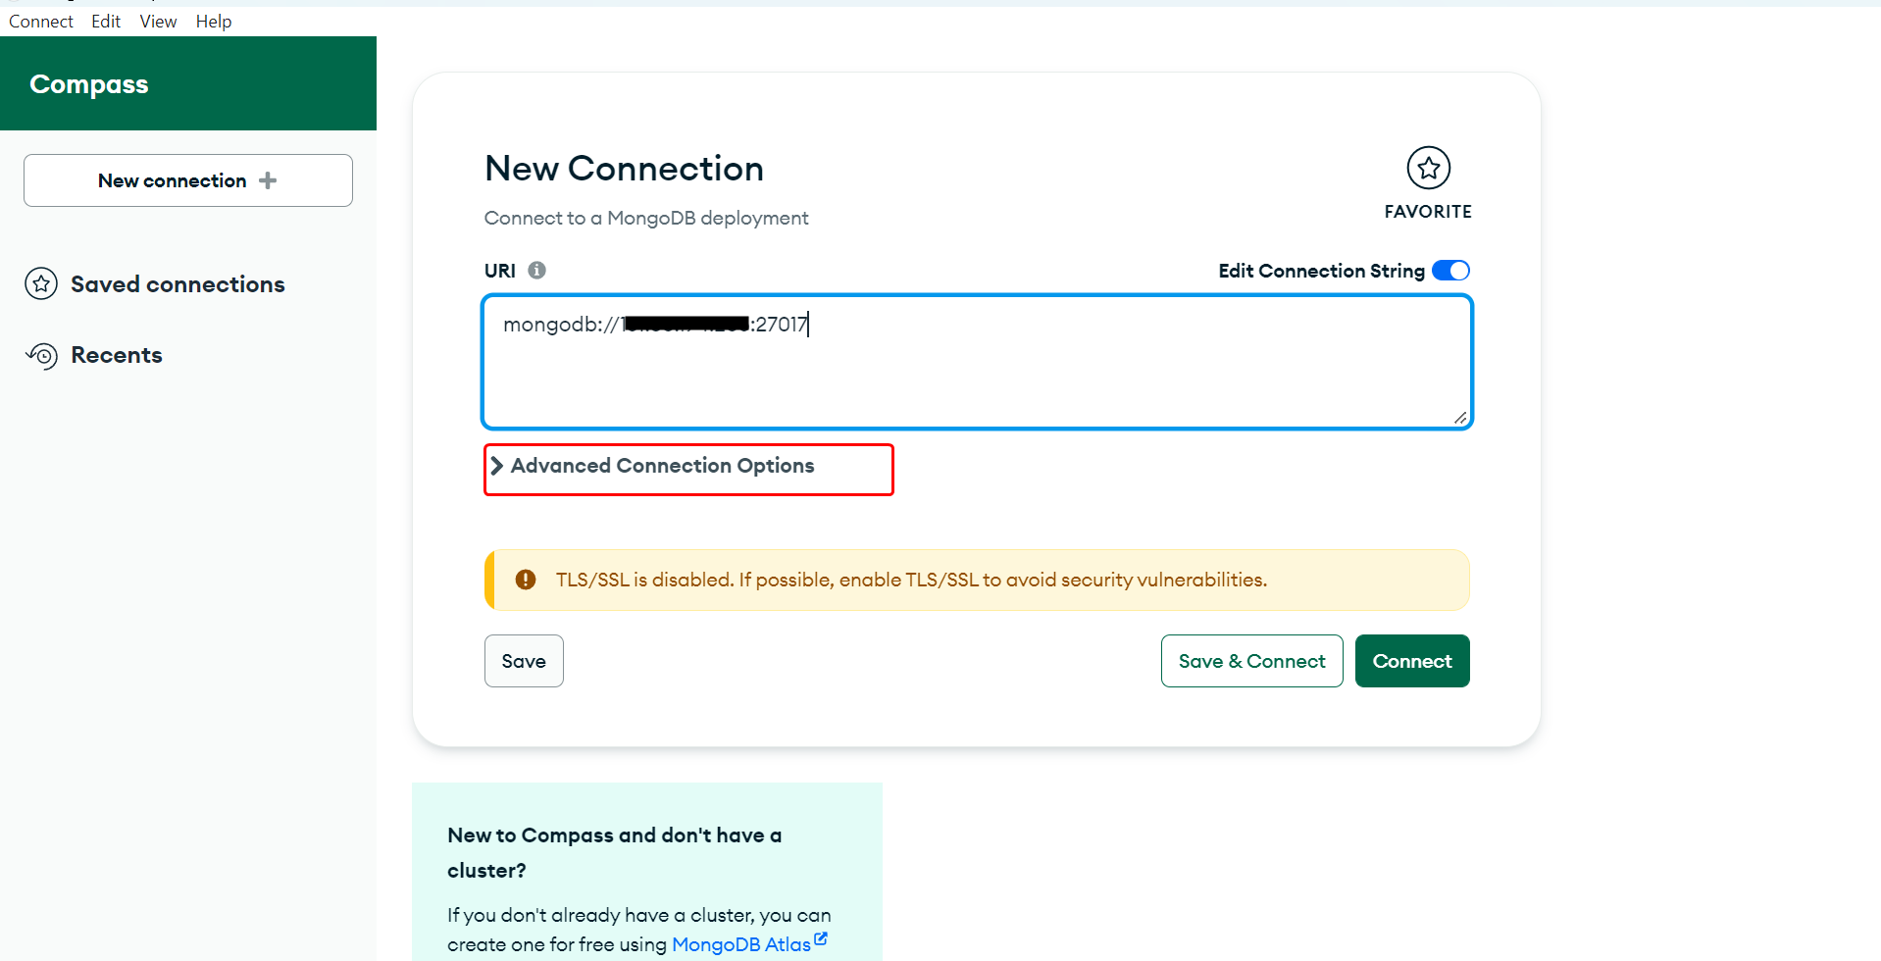Viewport: 1881px width, 961px height.
Task: Click the Favorite star icon
Action: [1428, 169]
